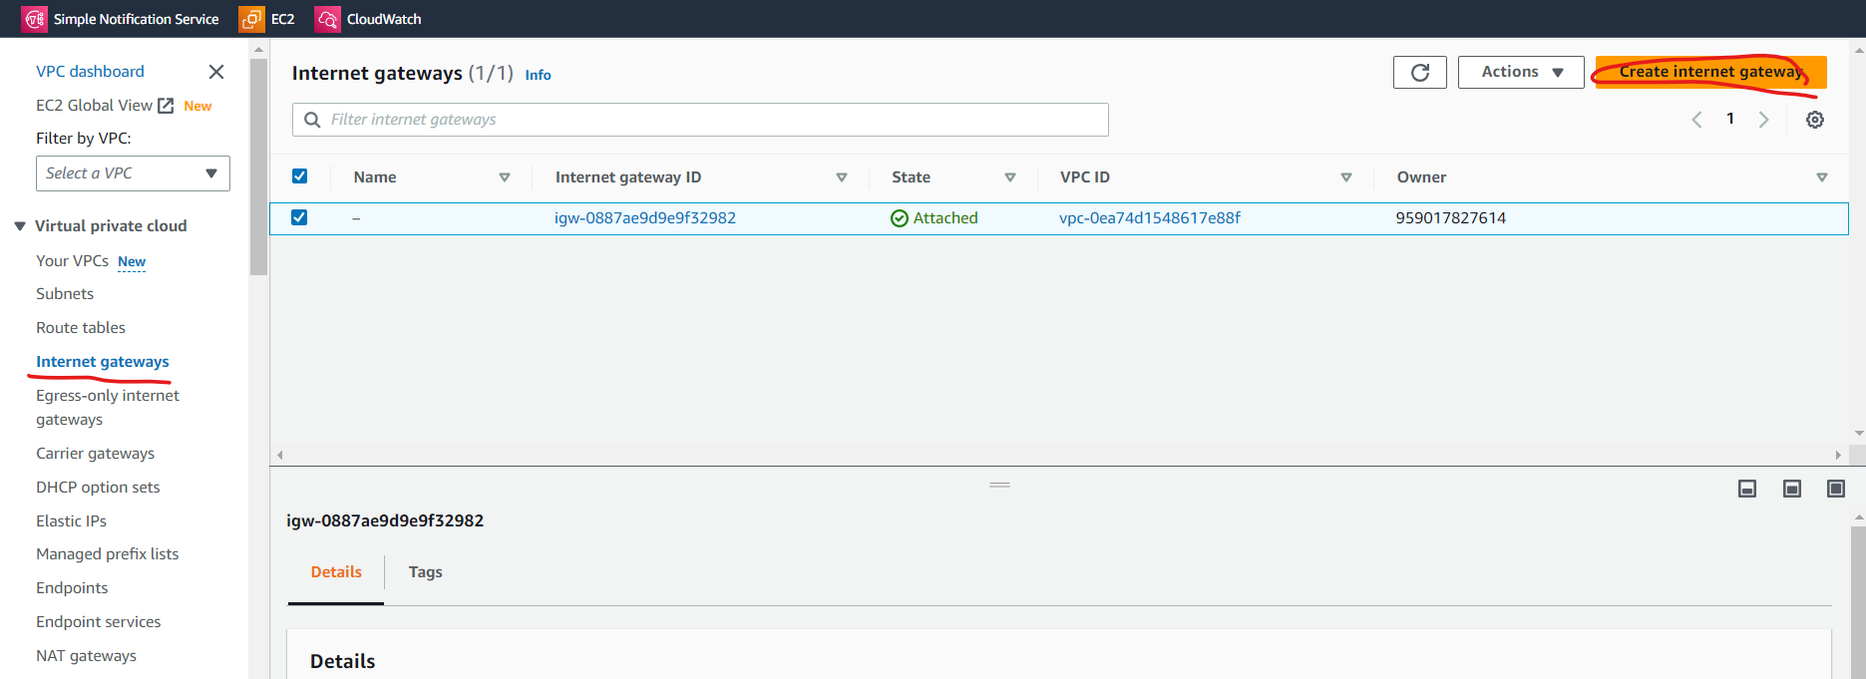Refresh the internet gateways list

pos(1420,72)
